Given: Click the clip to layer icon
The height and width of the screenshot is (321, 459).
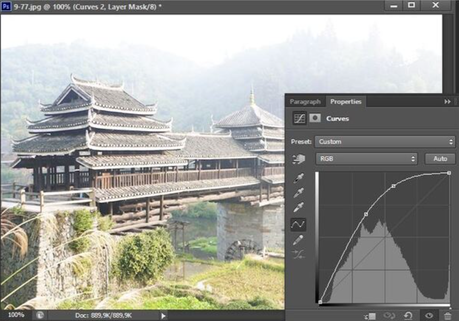Looking at the screenshot, I should pyautogui.click(x=370, y=316).
